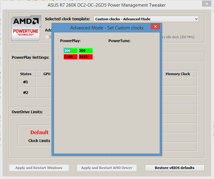This screenshot has width=214, height=179.
Task: Click the Clock Limits label
Action: [x=39, y=141]
